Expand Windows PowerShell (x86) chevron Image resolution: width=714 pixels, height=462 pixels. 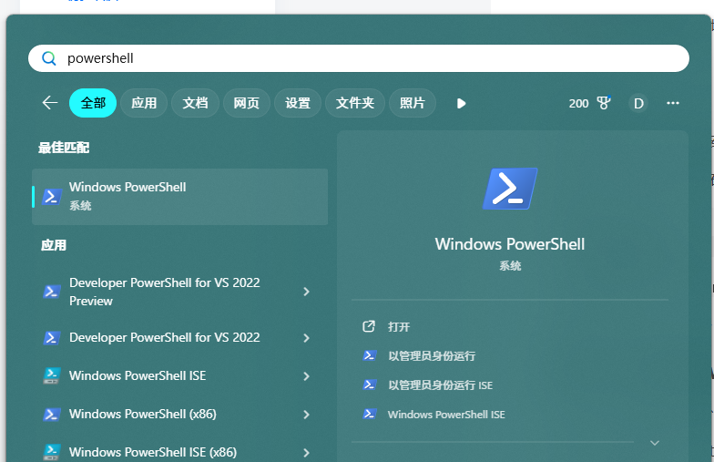pos(306,415)
